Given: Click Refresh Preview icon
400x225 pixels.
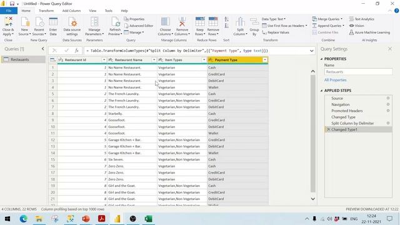Looking at the screenshot, I should (115, 22).
